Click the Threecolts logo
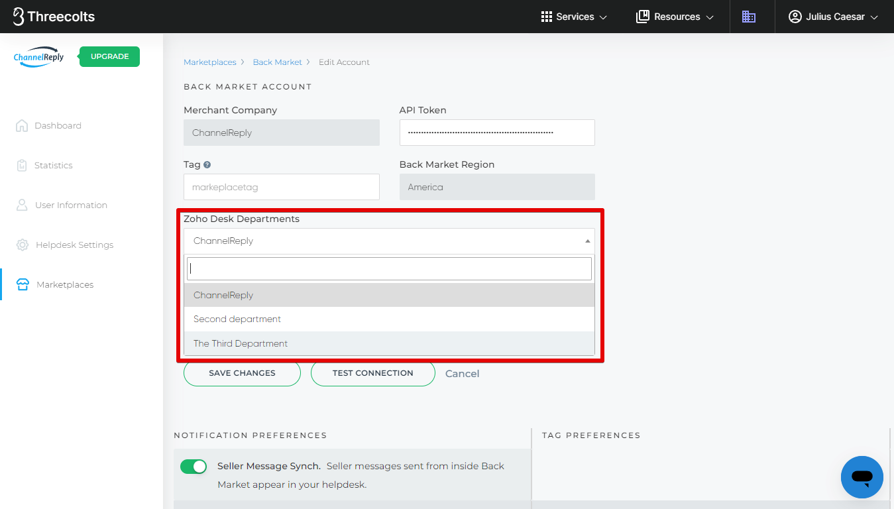 54,17
